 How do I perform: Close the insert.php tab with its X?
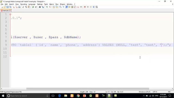pos(10,11)
